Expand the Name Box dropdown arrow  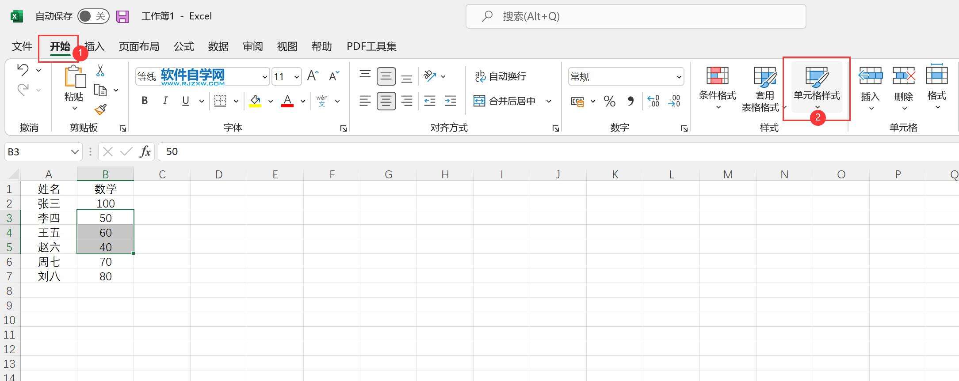click(x=74, y=152)
